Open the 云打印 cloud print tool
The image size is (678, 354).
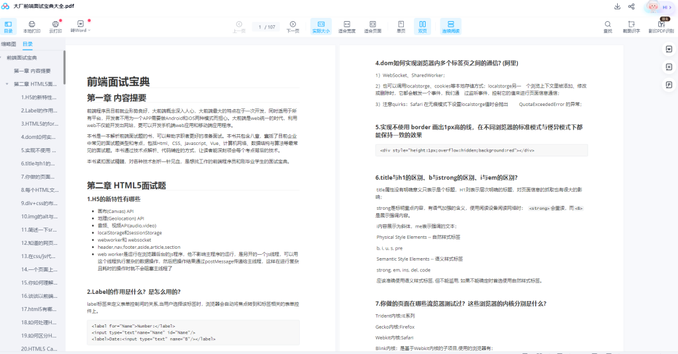56,27
